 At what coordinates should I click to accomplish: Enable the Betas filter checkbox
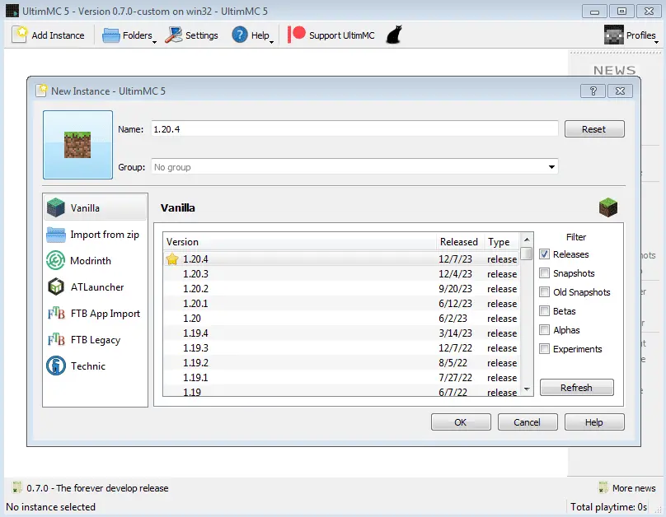[545, 311]
